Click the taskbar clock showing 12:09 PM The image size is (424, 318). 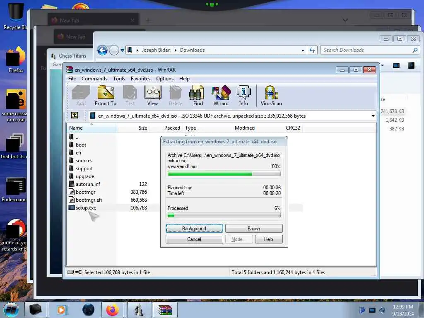click(403, 310)
